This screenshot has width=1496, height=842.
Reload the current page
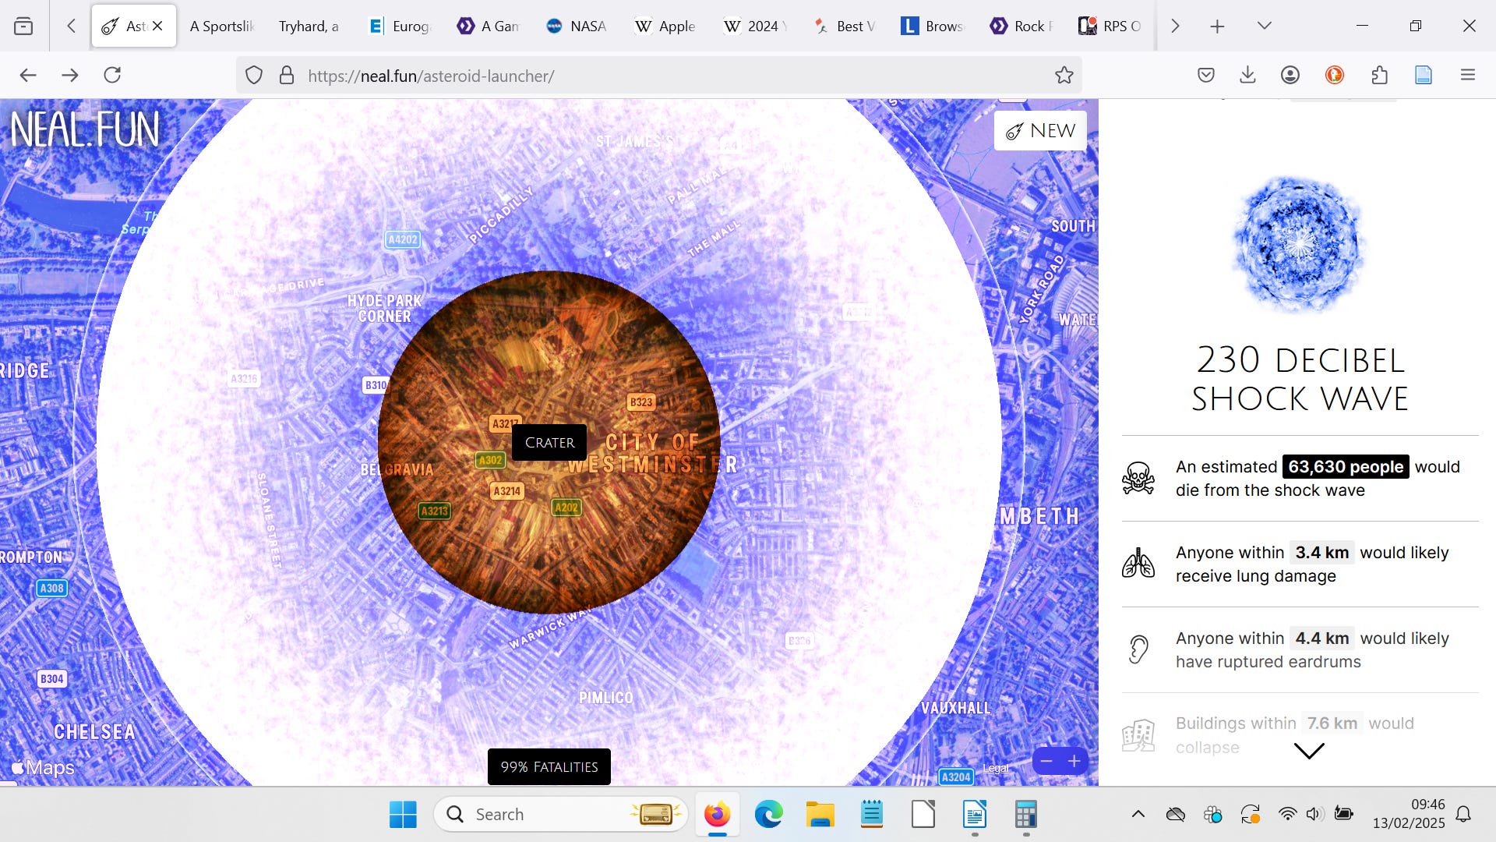tap(112, 75)
